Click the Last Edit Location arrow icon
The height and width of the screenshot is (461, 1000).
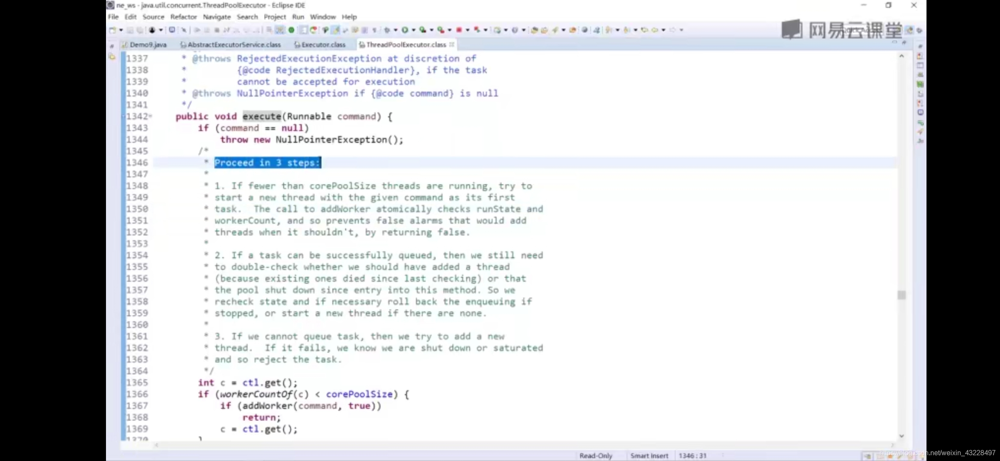[644, 30]
